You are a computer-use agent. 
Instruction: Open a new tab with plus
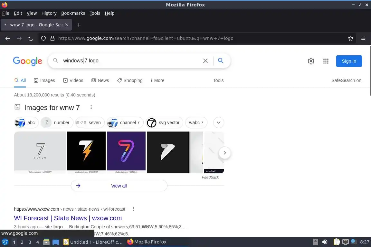pos(79,25)
